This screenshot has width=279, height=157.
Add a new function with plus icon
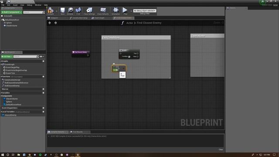coord(43,77)
